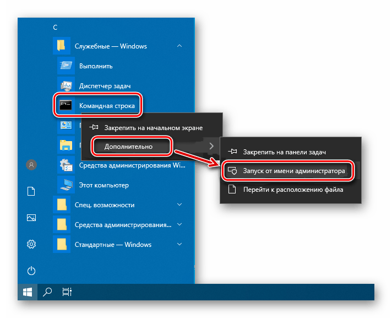Click Средства администрирования... folder label
This screenshot has height=318, width=392.
coord(123,225)
